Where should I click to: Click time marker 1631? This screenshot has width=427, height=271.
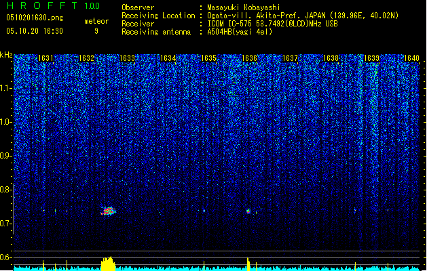click(45, 58)
